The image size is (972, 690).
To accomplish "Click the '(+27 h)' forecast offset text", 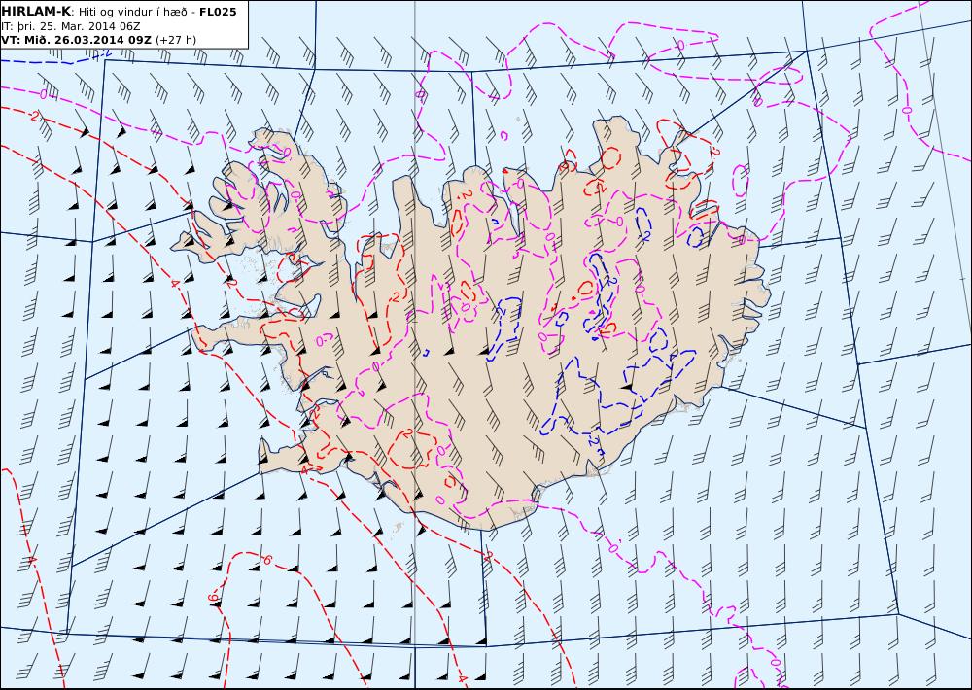I will [176, 40].
